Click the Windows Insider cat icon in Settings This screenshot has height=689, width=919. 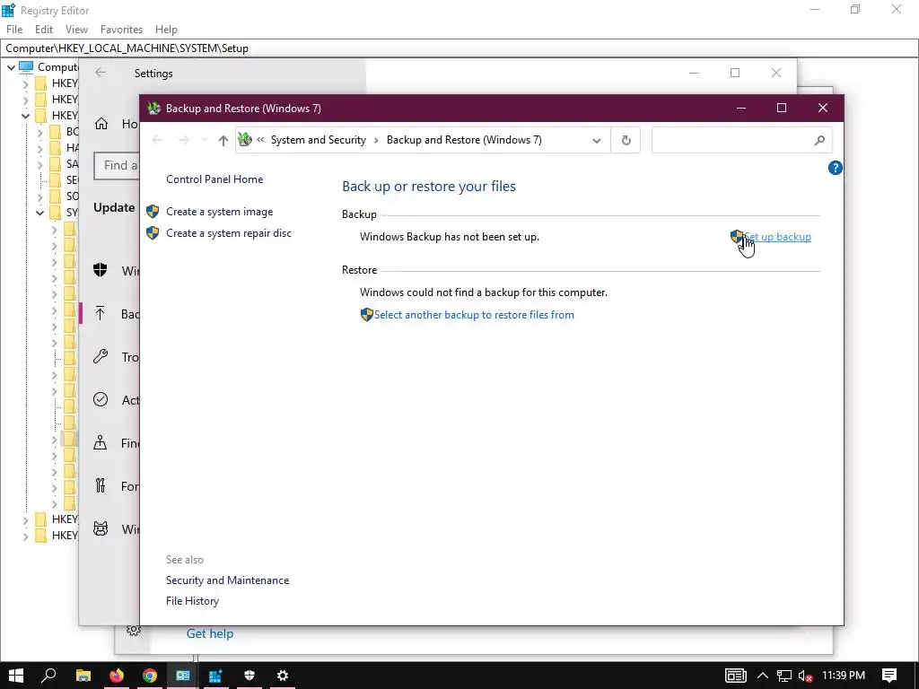tap(101, 528)
